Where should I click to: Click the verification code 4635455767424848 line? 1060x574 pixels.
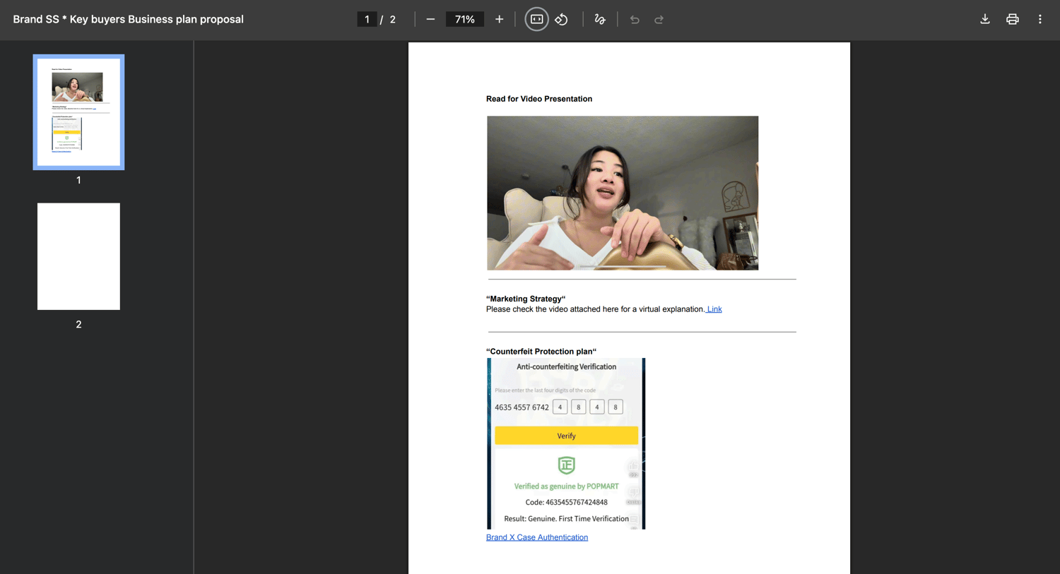(566, 503)
